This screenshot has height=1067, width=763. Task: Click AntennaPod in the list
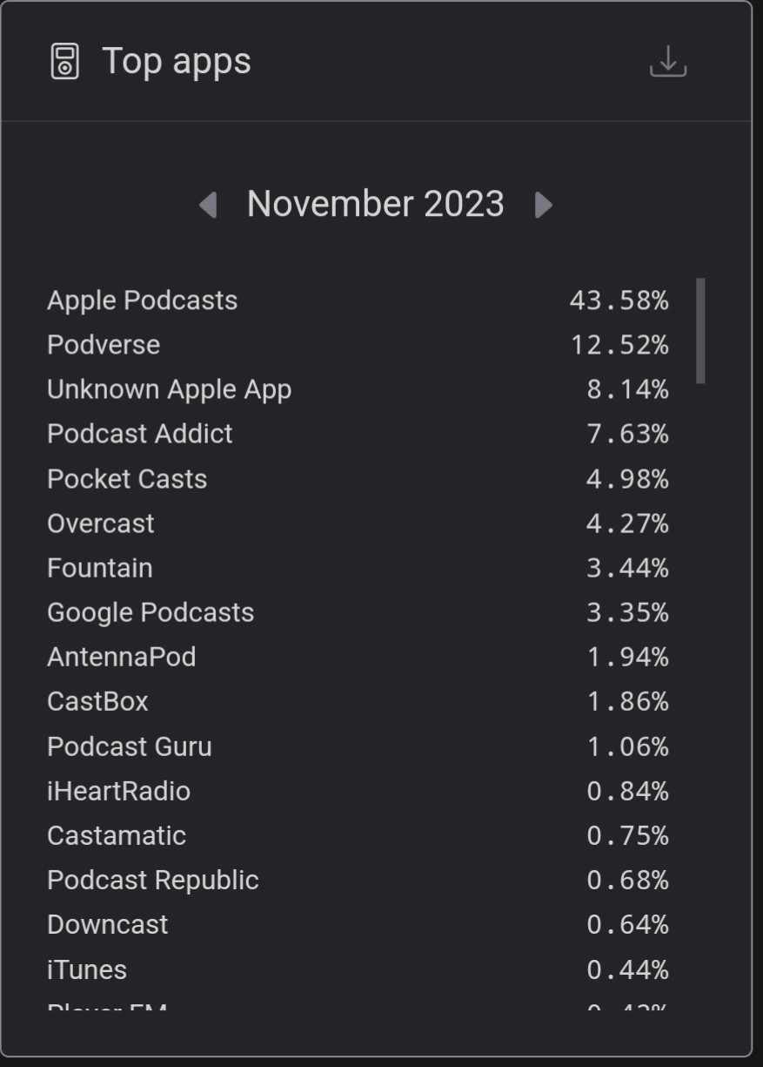pyautogui.click(x=122, y=657)
